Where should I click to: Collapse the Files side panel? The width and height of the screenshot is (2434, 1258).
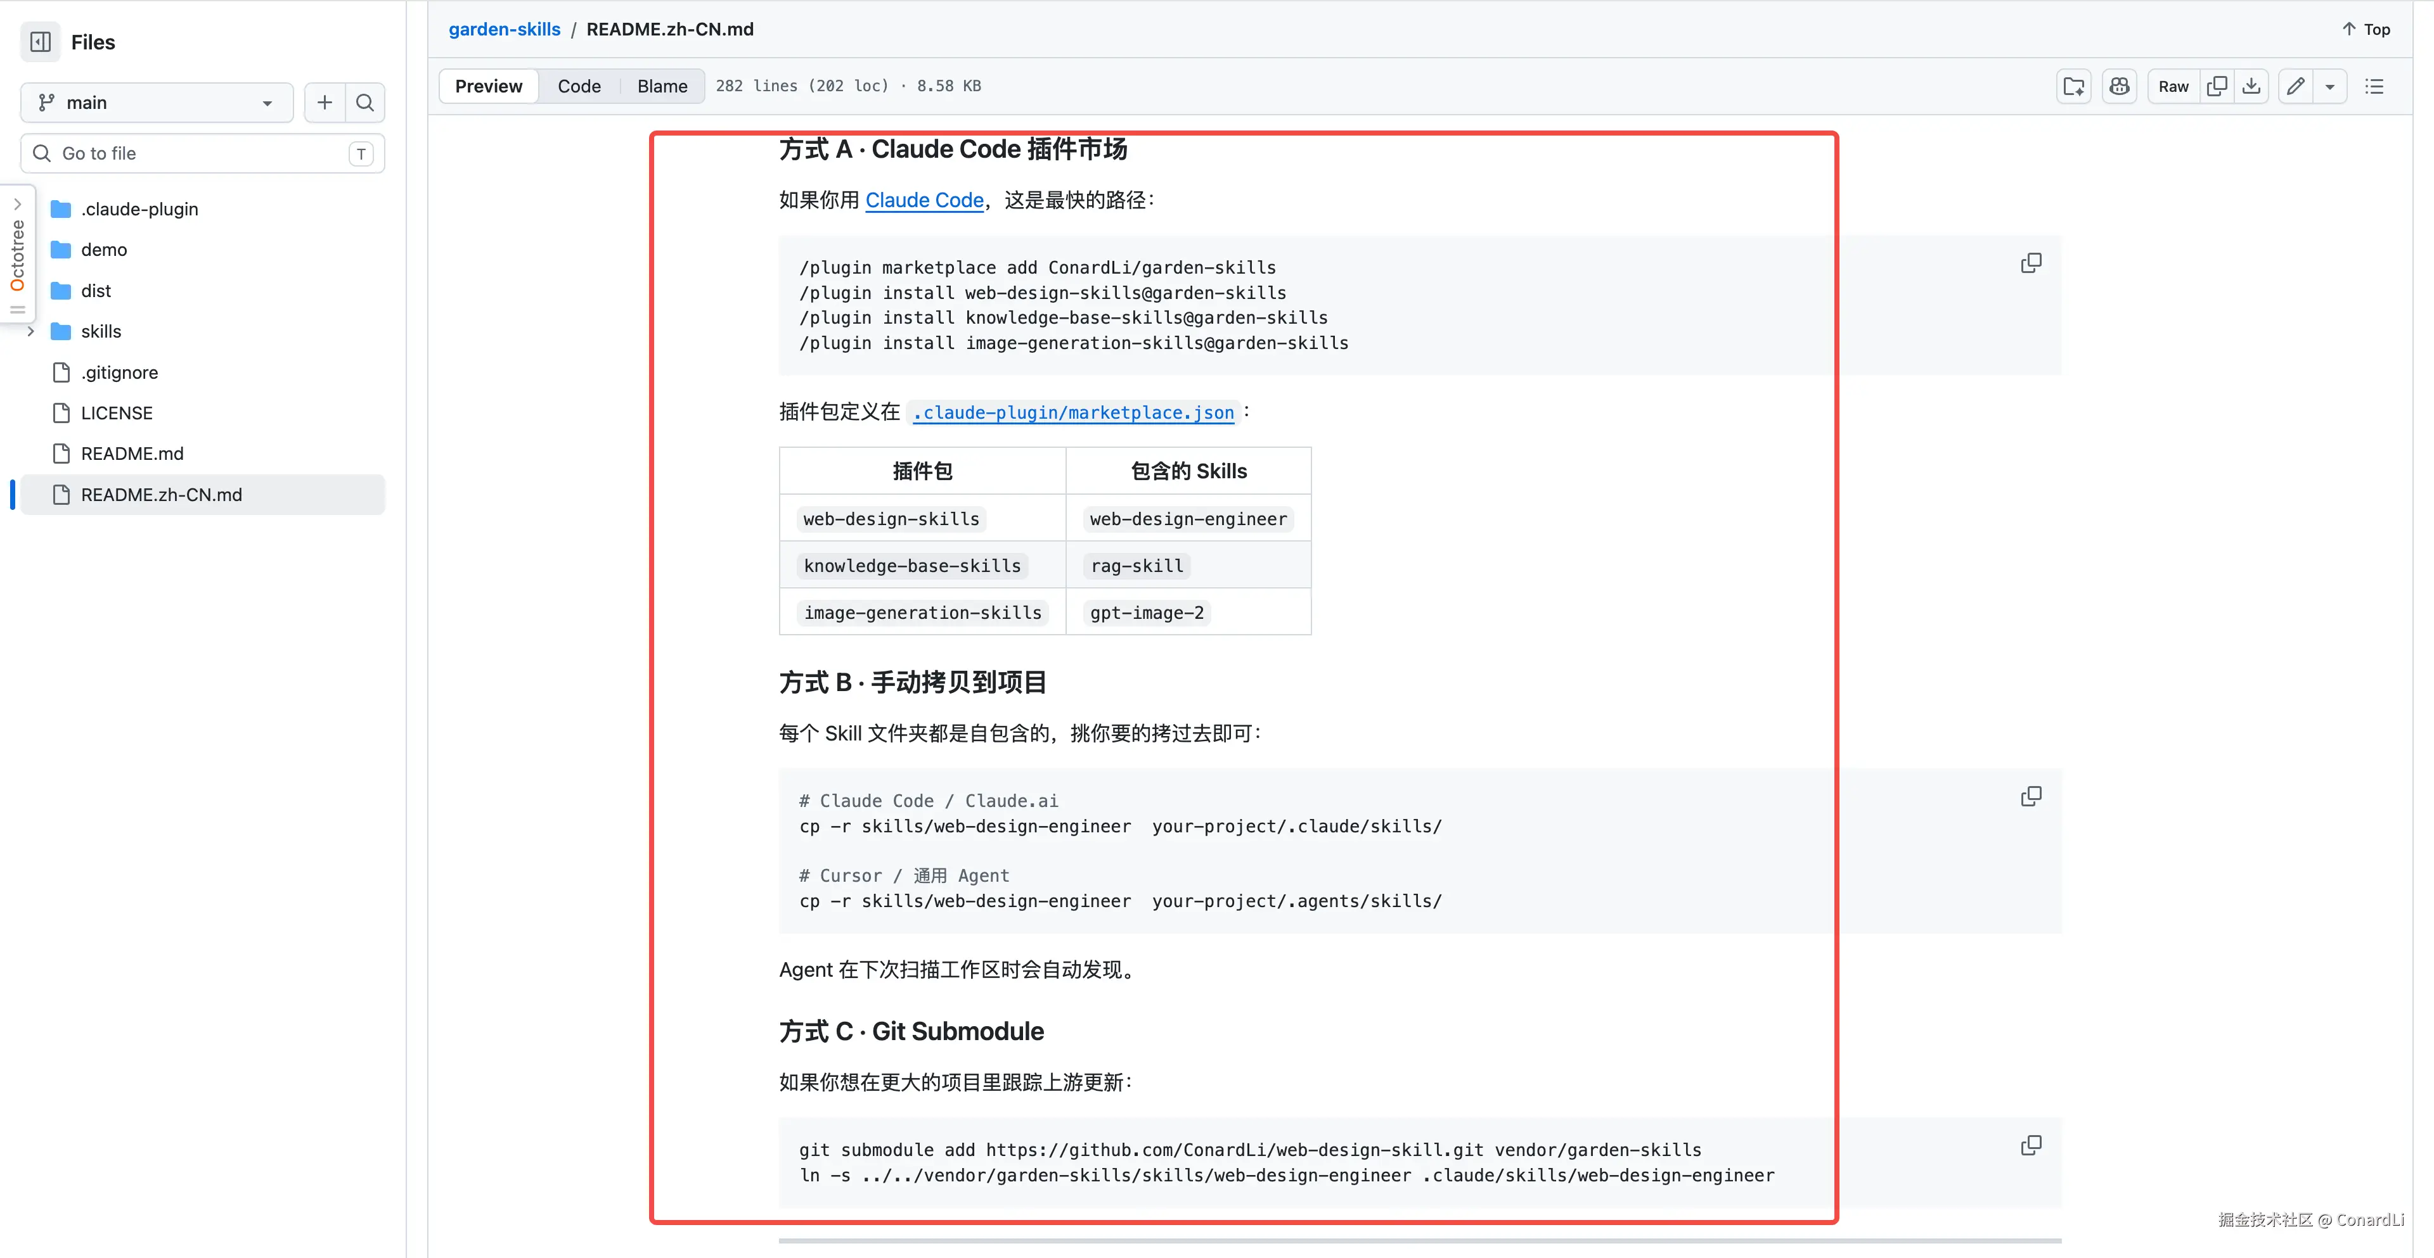pos(40,42)
